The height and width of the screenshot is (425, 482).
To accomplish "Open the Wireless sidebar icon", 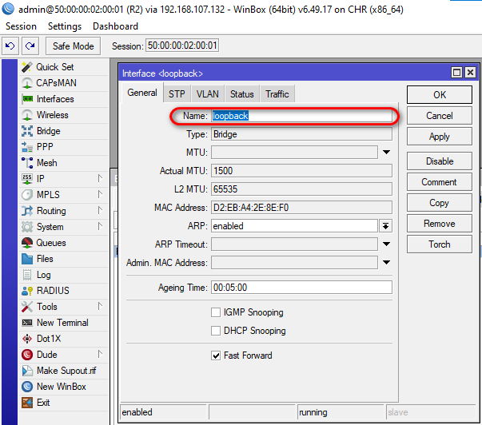I will 27,115.
